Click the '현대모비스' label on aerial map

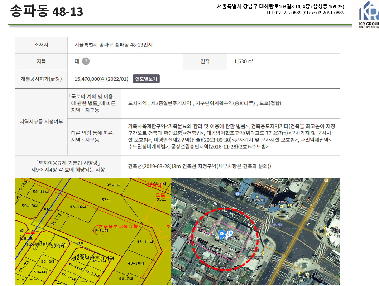coord(231,184)
